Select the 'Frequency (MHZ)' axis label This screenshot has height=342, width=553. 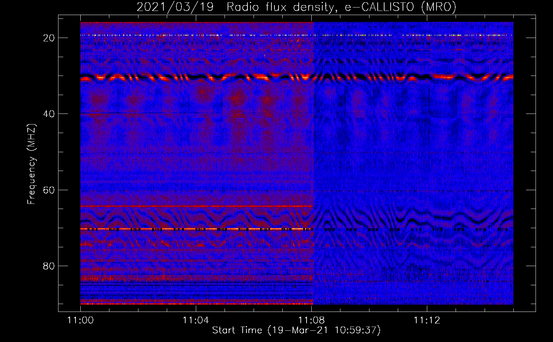31,164
